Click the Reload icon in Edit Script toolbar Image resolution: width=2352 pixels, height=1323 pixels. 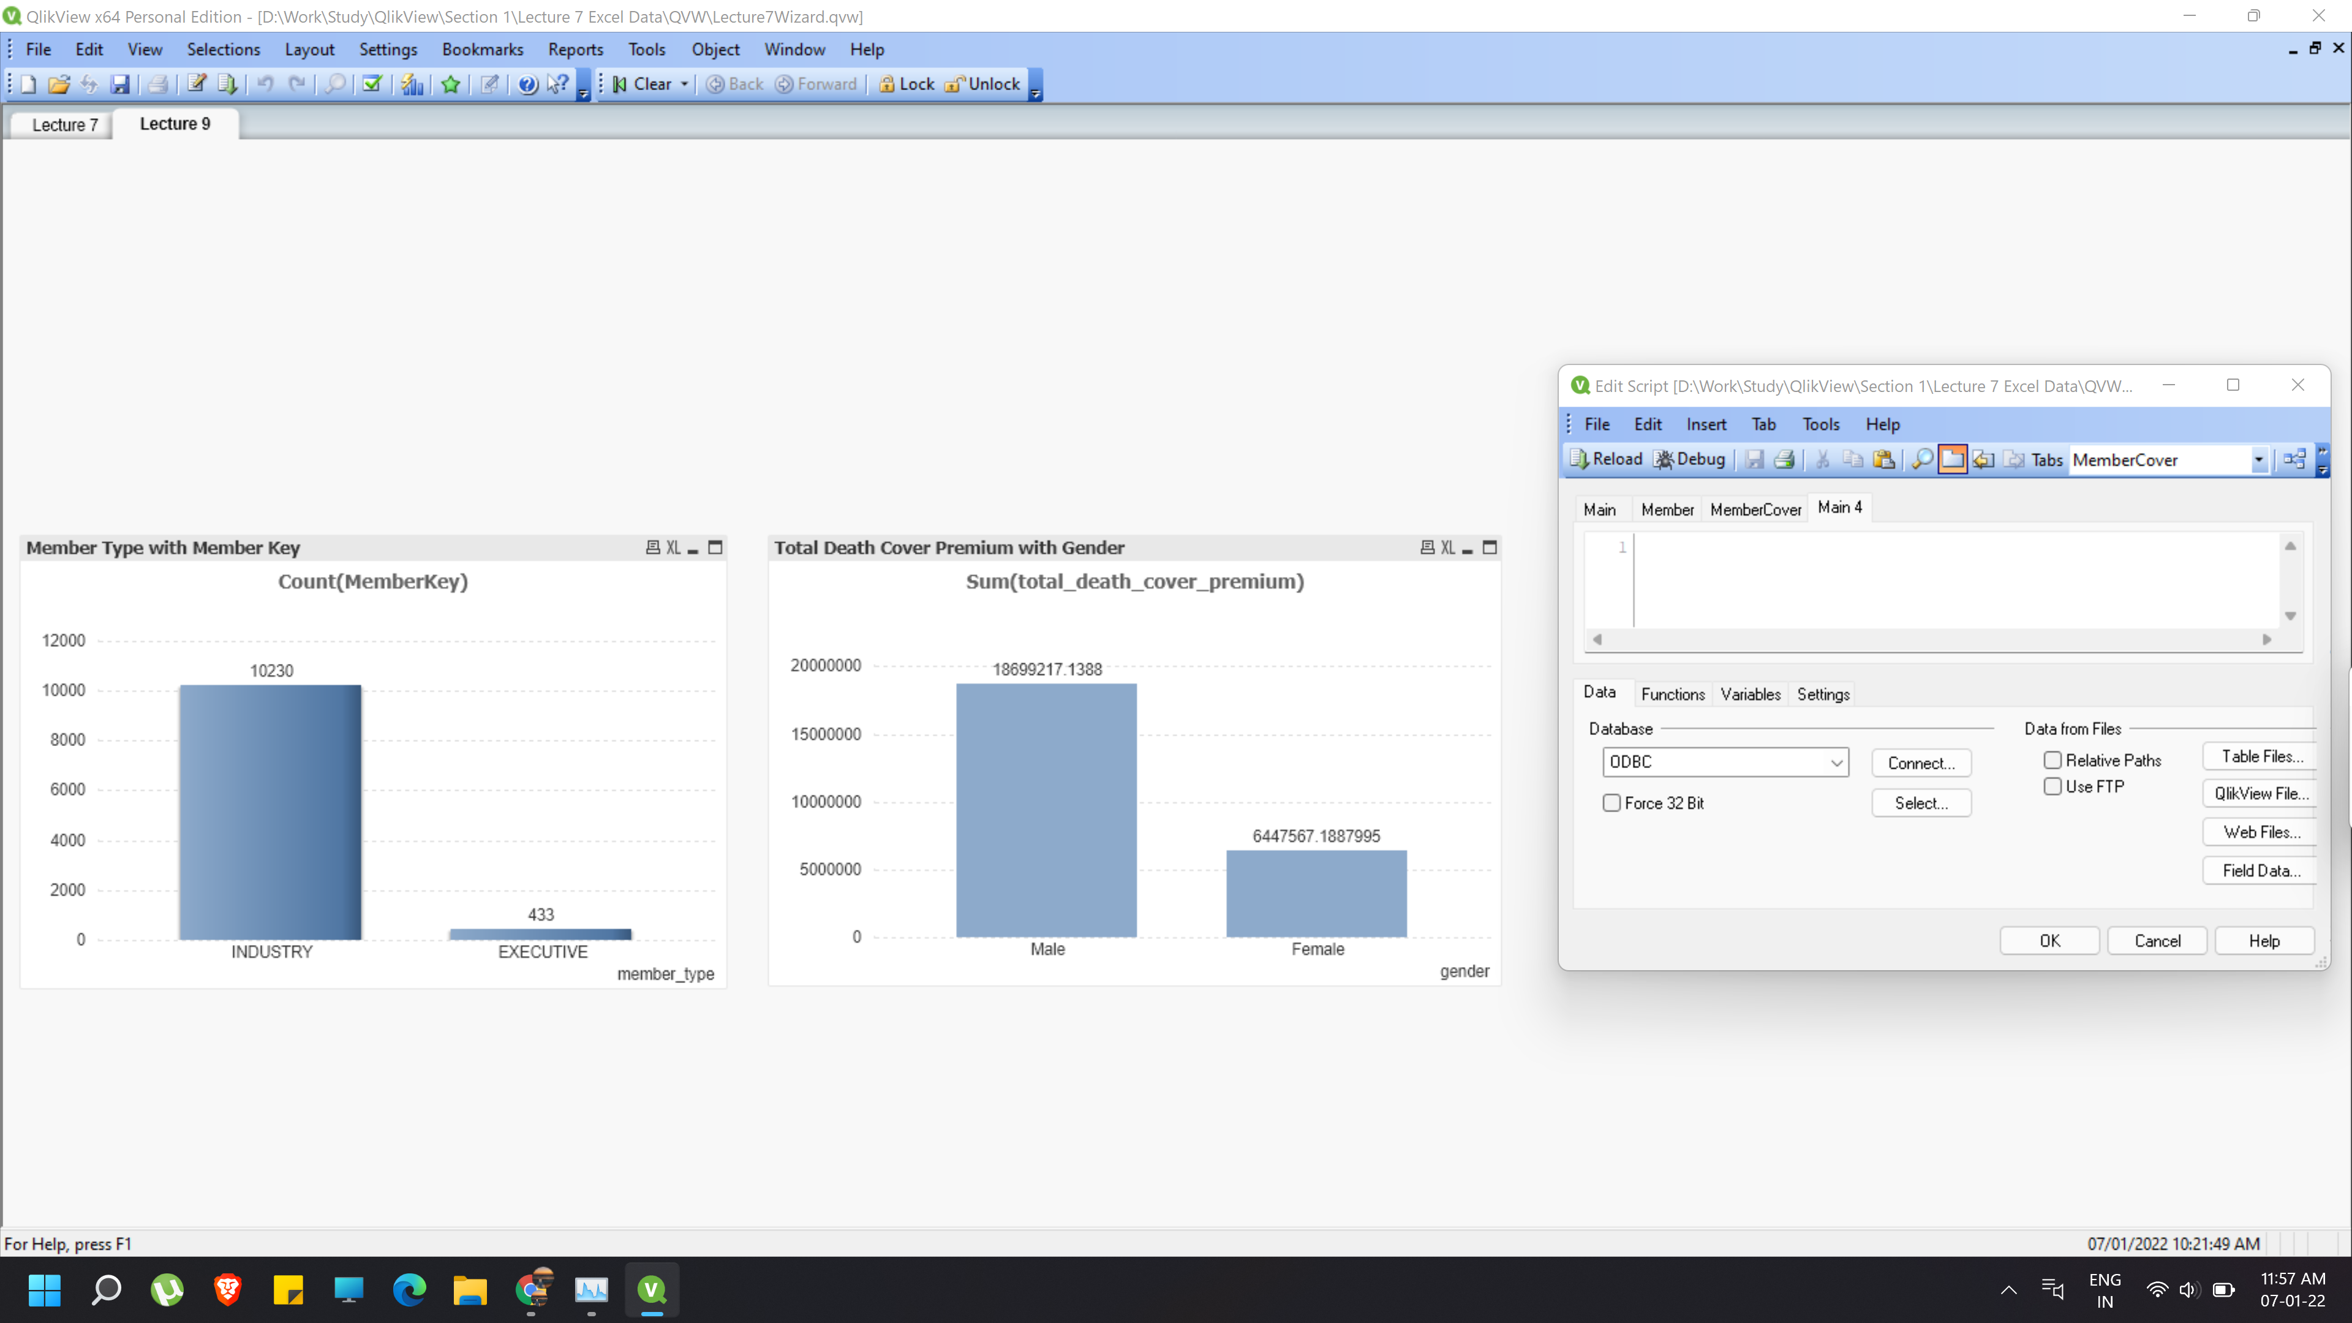[x=1605, y=459]
